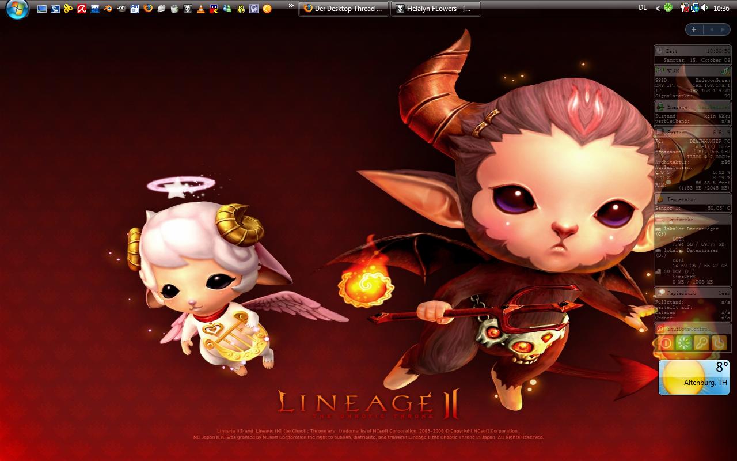Show hidden system tray icons arrow
The width and height of the screenshot is (737, 461).
658,8
